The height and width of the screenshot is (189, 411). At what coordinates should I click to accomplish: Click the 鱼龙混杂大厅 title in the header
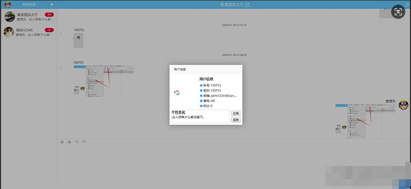[x=232, y=5]
